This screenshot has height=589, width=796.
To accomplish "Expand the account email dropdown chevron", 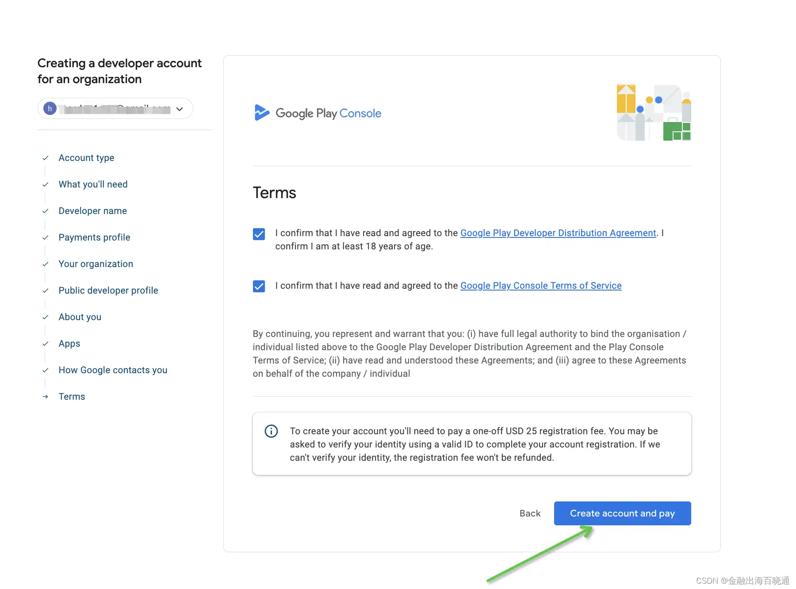I will click(180, 109).
